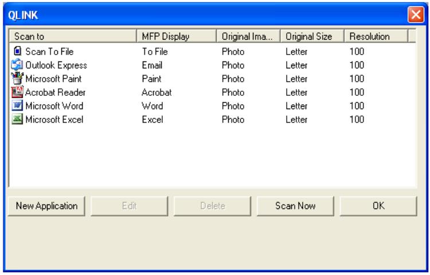Click the Original Ima... column header
Viewport: 430px width, 275px height.
pos(248,36)
